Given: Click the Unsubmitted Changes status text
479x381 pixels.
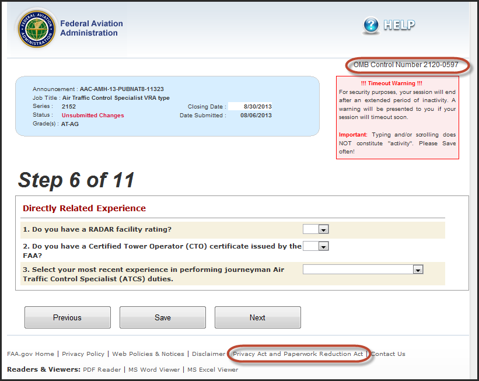Looking at the screenshot, I should (93, 115).
